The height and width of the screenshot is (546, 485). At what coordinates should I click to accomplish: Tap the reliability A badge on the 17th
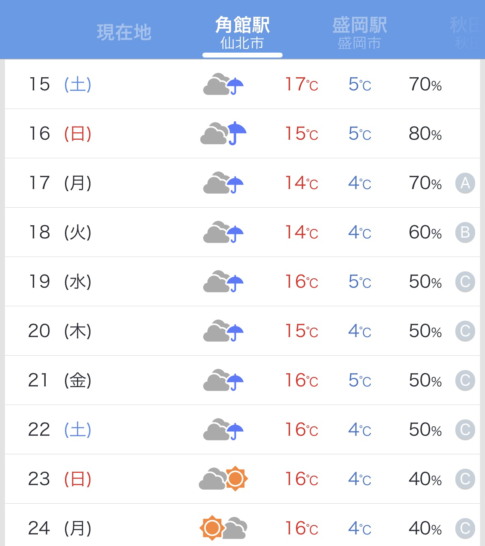[x=465, y=183]
